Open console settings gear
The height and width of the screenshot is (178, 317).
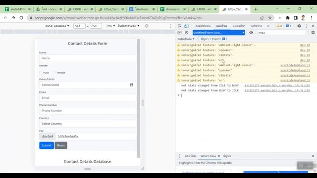313,33
